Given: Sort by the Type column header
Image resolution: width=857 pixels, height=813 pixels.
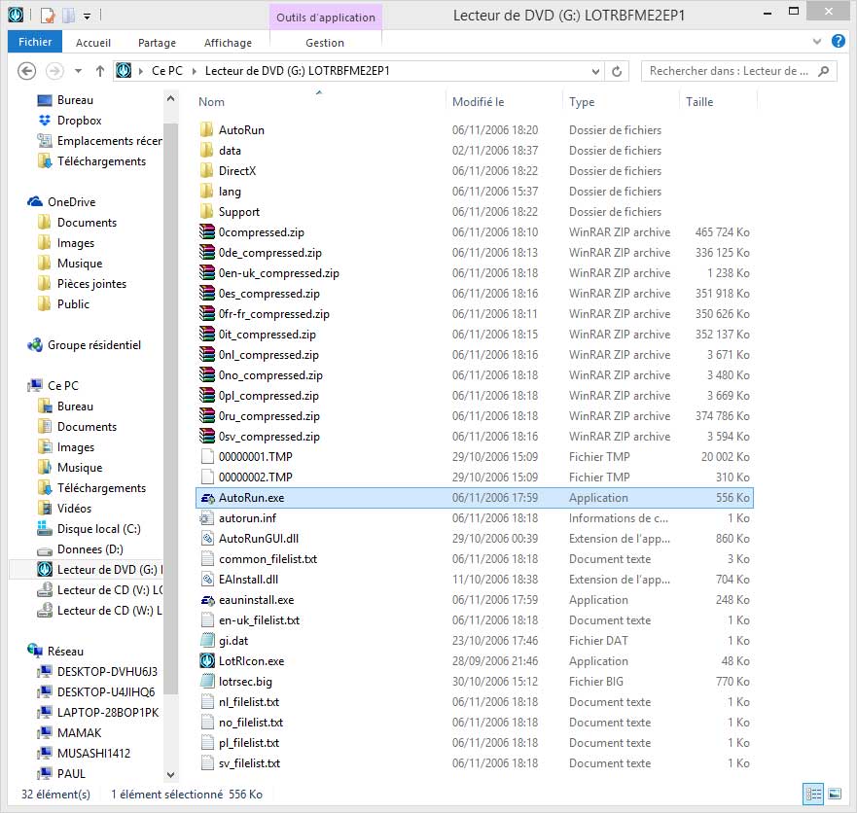Looking at the screenshot, I should coord(582,101).
